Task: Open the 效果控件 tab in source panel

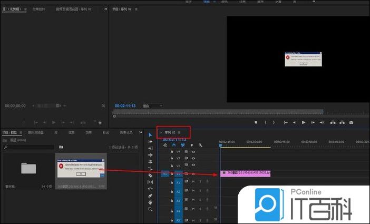Action: point(39,9)
